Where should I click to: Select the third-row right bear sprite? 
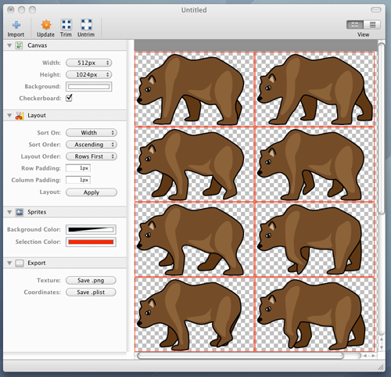314,239
